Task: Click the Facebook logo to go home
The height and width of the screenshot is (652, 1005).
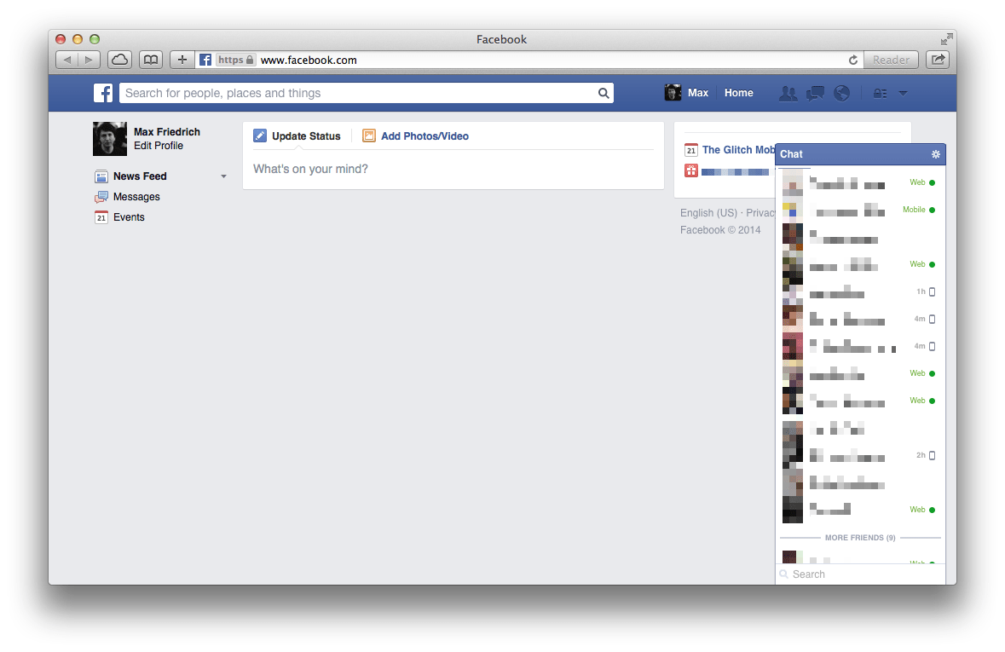Action: [102, 92]
